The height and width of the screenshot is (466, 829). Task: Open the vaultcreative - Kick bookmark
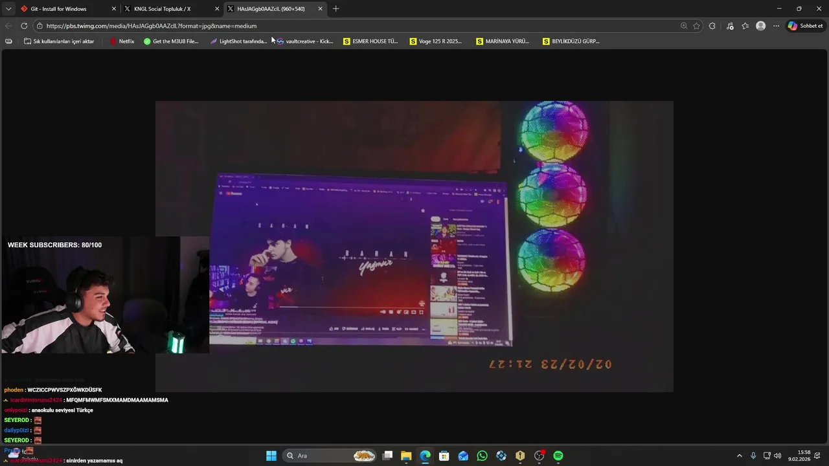click(305, 41)
